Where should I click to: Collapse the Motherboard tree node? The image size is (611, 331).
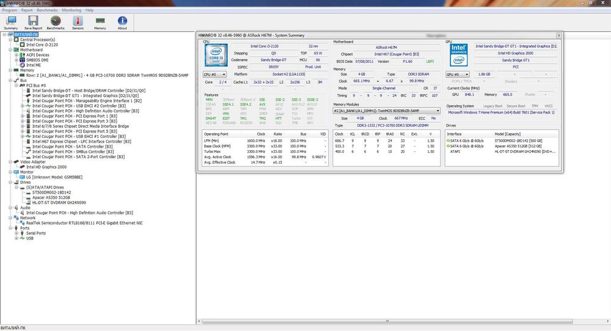point(10,50)
